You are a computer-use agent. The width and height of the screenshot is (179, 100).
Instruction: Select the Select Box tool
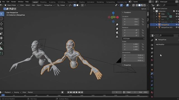pos(2,14)
